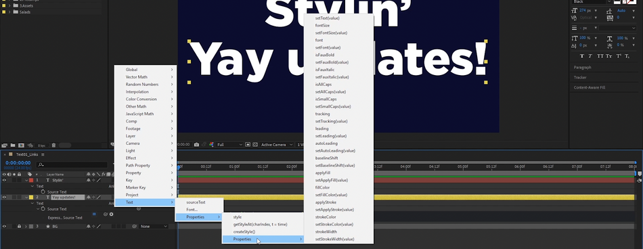Toggle collapse transformations switch for BG layer

click(93, 227)
